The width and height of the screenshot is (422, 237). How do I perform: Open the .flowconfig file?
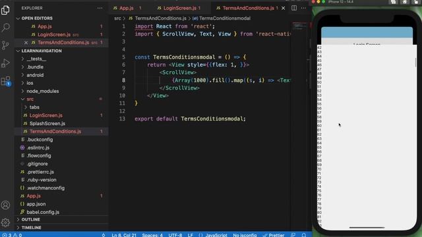39,155
